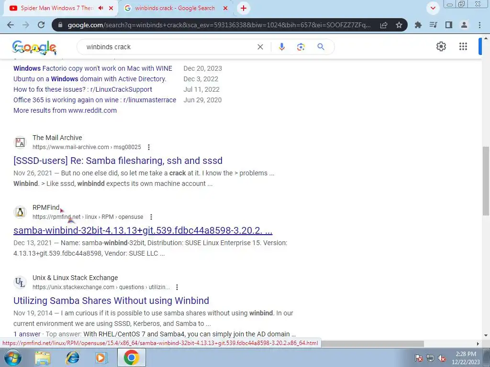Click the muted volume tray icon

(x=442, y=358)
